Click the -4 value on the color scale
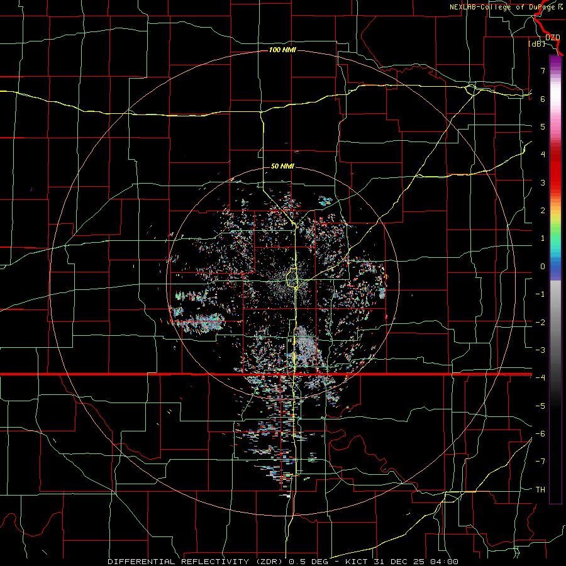The height and width of the screenshot is (566, 566). tap(540, 377)
